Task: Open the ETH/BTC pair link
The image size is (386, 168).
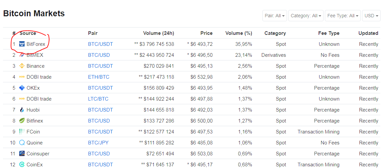Action: tap(99, 77)
